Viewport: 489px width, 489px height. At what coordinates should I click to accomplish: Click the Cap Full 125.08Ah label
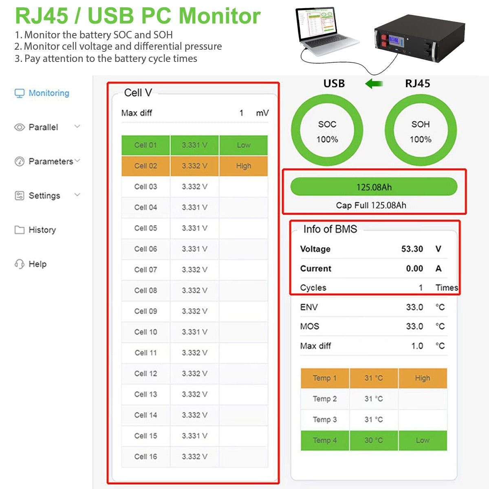[x=372, y=205]
